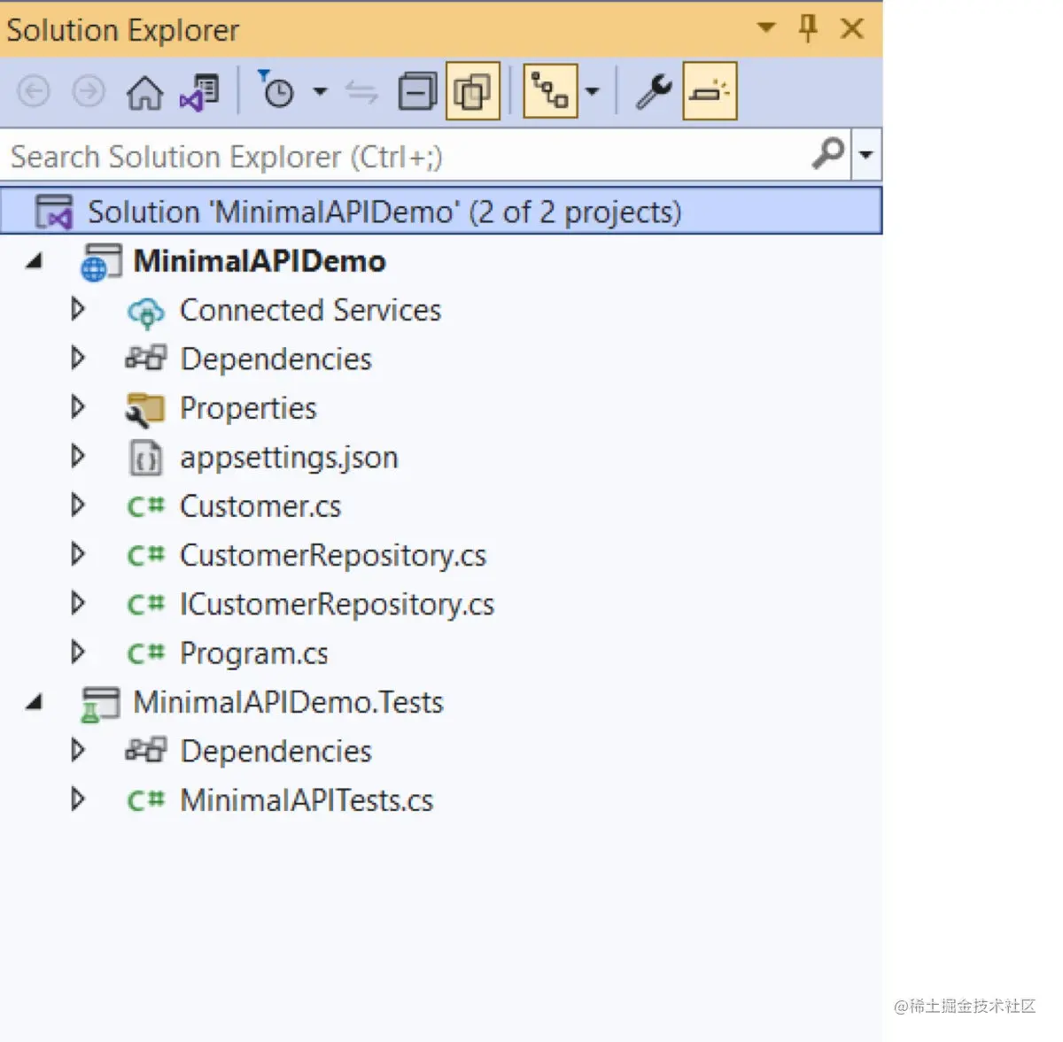
Task: Select the Properties item
Action: click(x=248, y=408)
